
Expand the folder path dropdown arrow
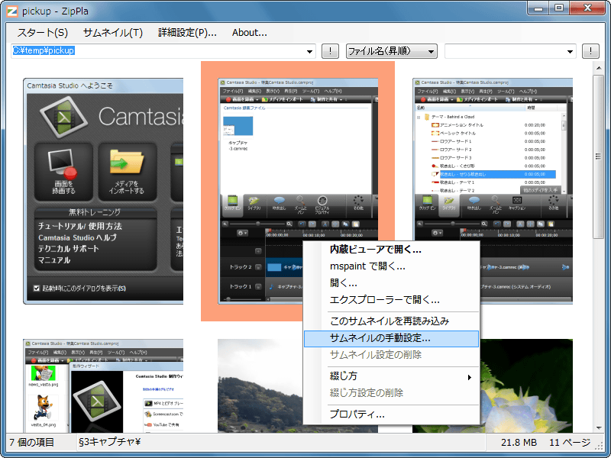(x=310, y=51)
